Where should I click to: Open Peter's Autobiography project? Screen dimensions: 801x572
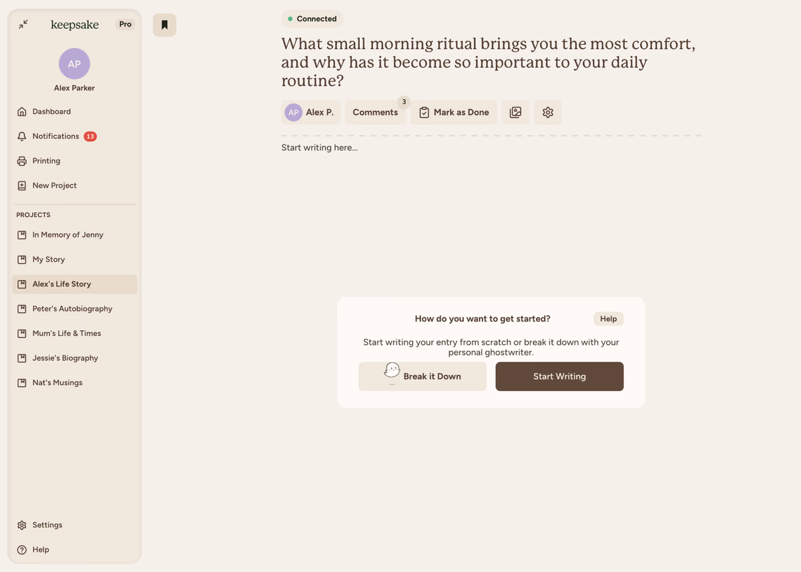pyautogui.click(x=72, y=309)
